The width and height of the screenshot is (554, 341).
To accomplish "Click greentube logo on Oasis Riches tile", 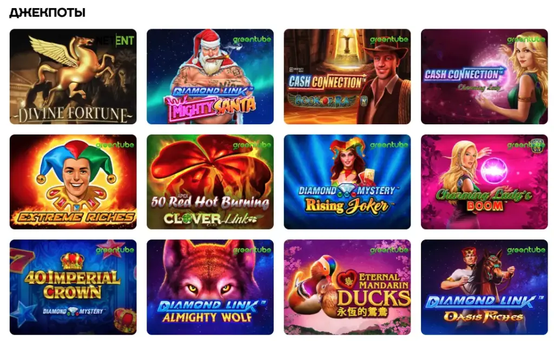I will click(526, 250).
